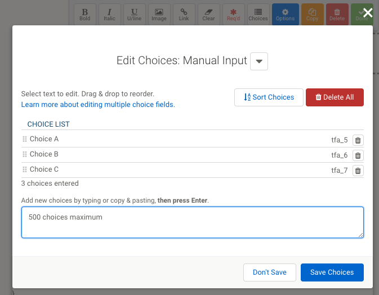Open the Learn more about editing link

(98, 104)
